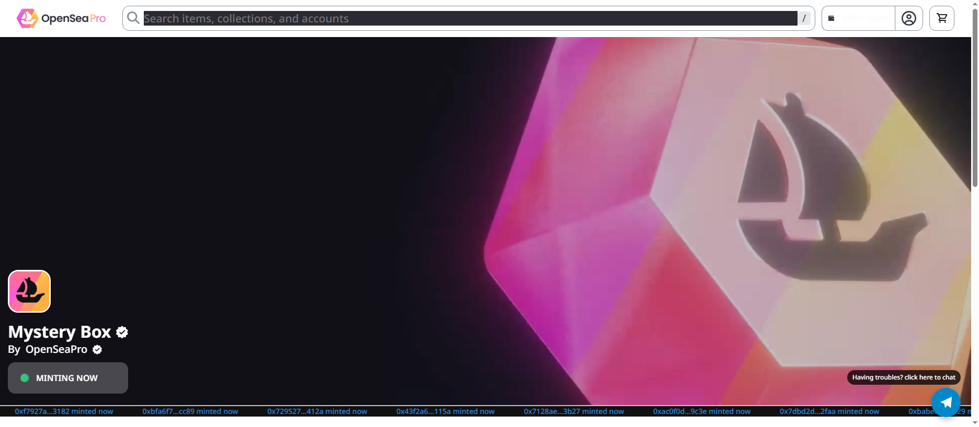Click the 0x7dbd2d...2faa minted now entry
This screenshot has width=979, height=427.
[829, 411]
